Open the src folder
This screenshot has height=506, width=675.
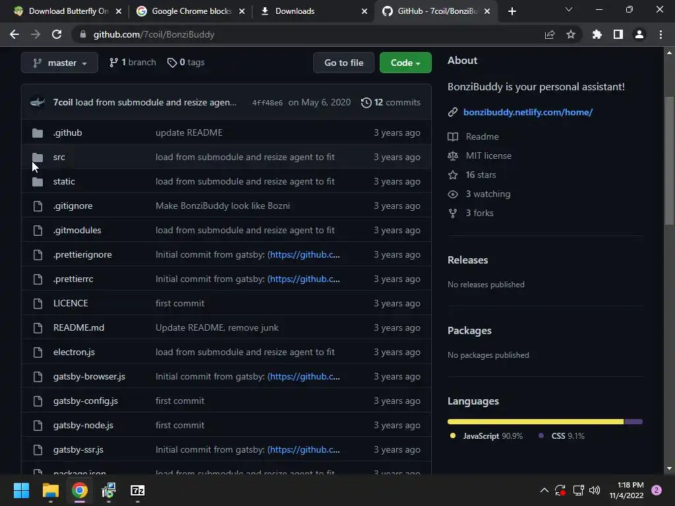click(x=59, y=157)
